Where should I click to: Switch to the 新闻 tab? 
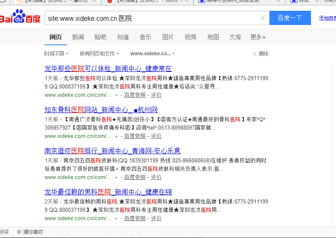click(78, 37)
